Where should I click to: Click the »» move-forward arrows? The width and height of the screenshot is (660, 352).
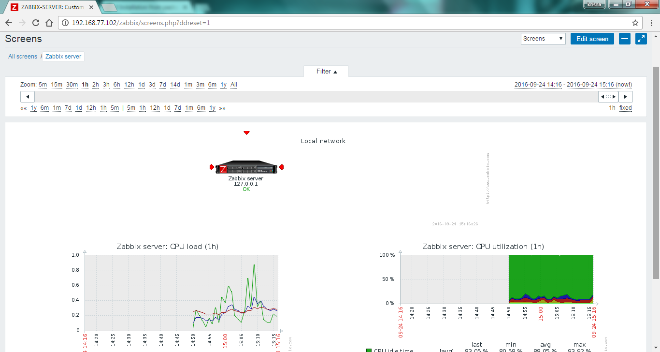pos(222,108)
